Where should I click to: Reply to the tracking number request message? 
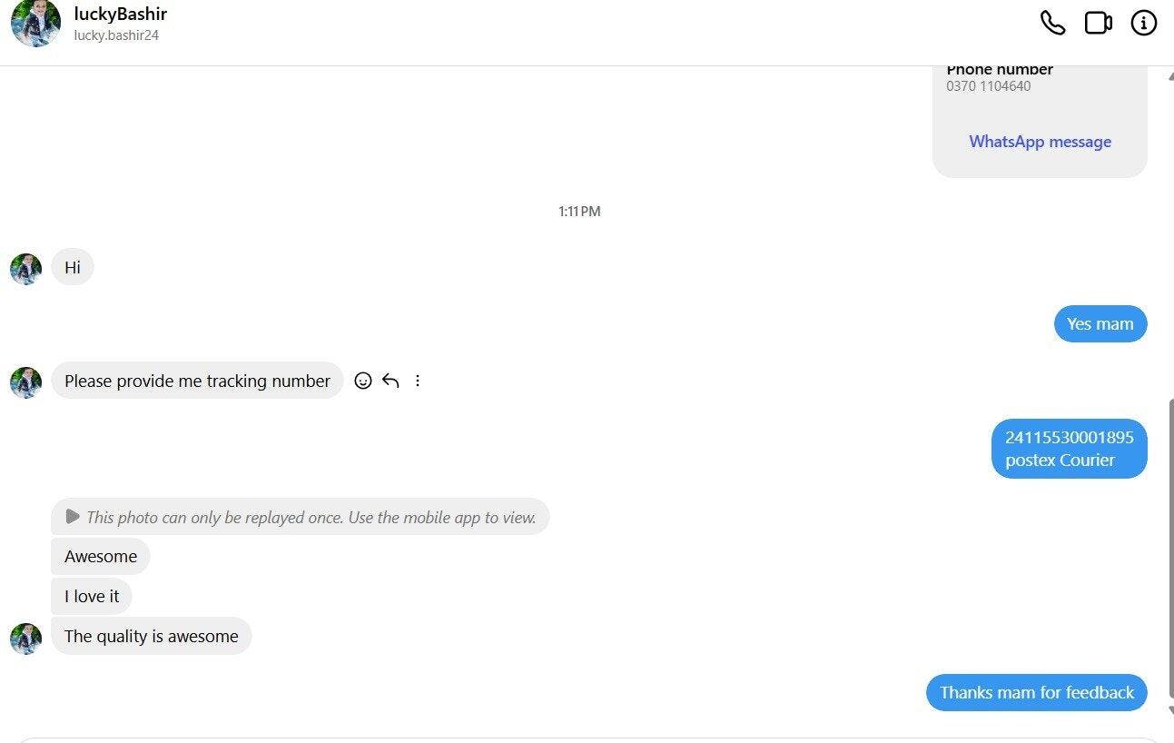390,381
